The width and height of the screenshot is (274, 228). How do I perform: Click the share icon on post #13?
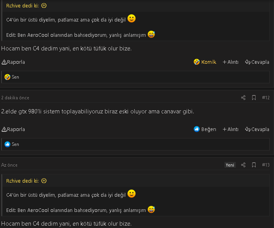coord(243,165)
